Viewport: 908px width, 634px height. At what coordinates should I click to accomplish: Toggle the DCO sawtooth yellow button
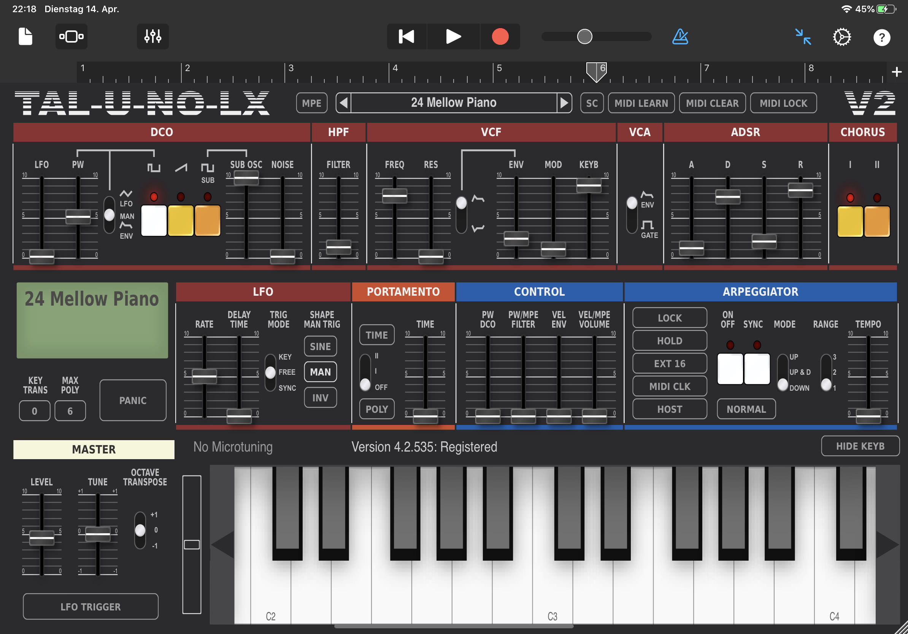pyautogui.click(x=181, y=220)
